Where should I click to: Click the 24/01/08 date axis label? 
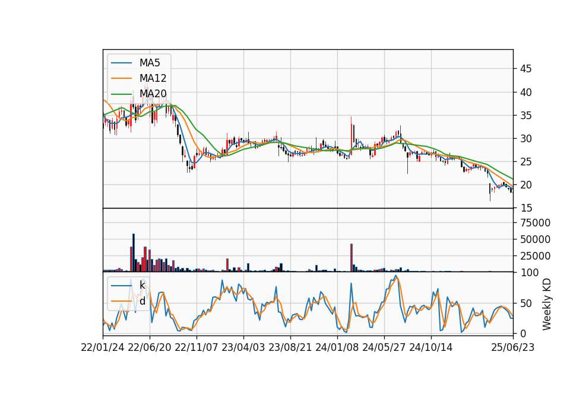(x=337, y=347)
